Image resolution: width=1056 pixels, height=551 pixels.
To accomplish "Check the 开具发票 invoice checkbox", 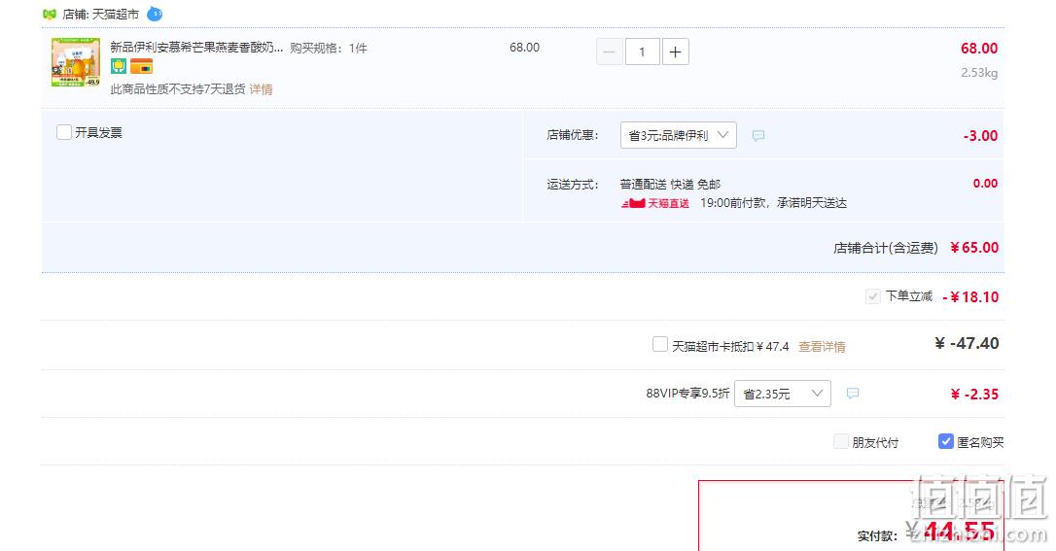I will pos(64,132).
